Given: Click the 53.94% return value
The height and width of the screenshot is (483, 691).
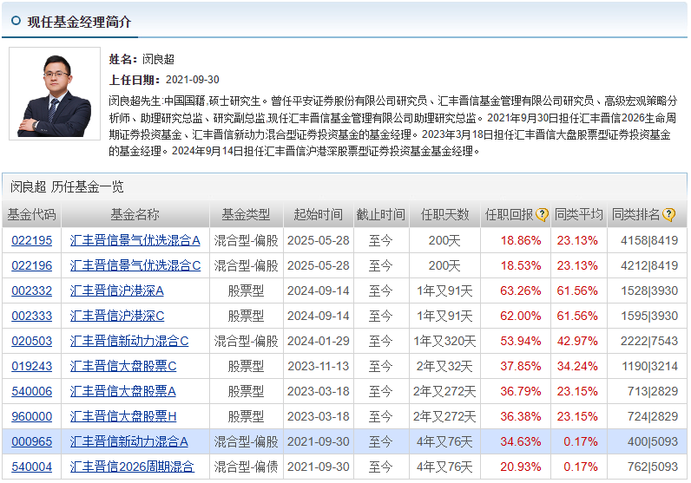Looking at the screenshot, I should [x=521, y=341].
